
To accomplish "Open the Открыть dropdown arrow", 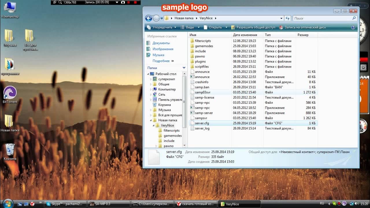I will tap(227, 27).
